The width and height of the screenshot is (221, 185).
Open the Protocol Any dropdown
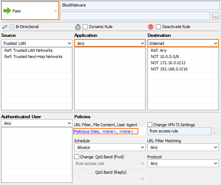click(x=183, y=163)
